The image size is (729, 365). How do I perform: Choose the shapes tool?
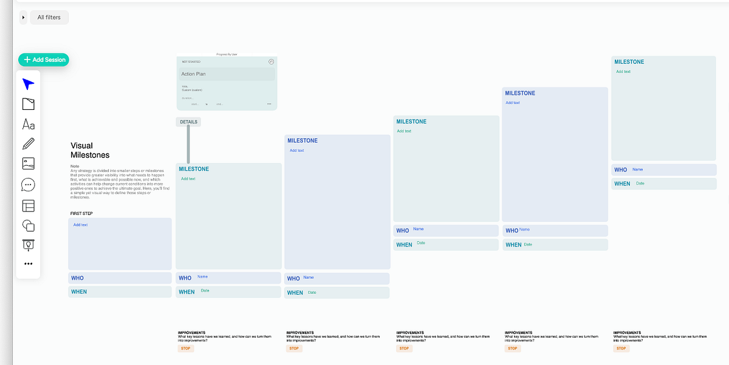pos(28,225)
